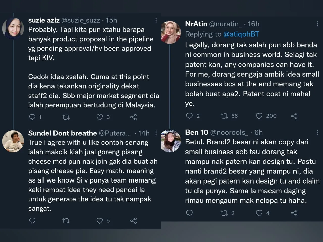323x242 pixels.
Task: Like suzie aziz's tweet
Action: click(100, 117)
